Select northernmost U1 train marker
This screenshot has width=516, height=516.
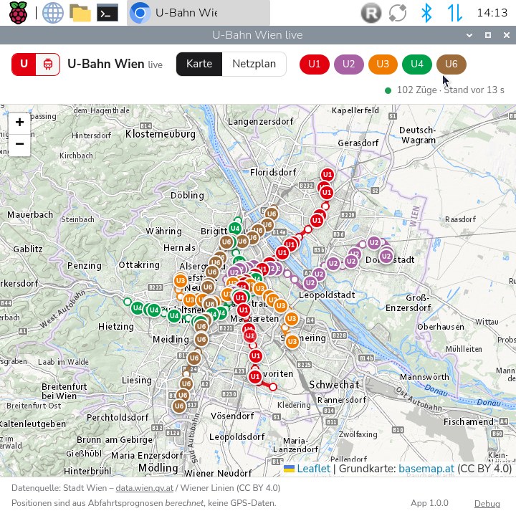click(328, 175)
